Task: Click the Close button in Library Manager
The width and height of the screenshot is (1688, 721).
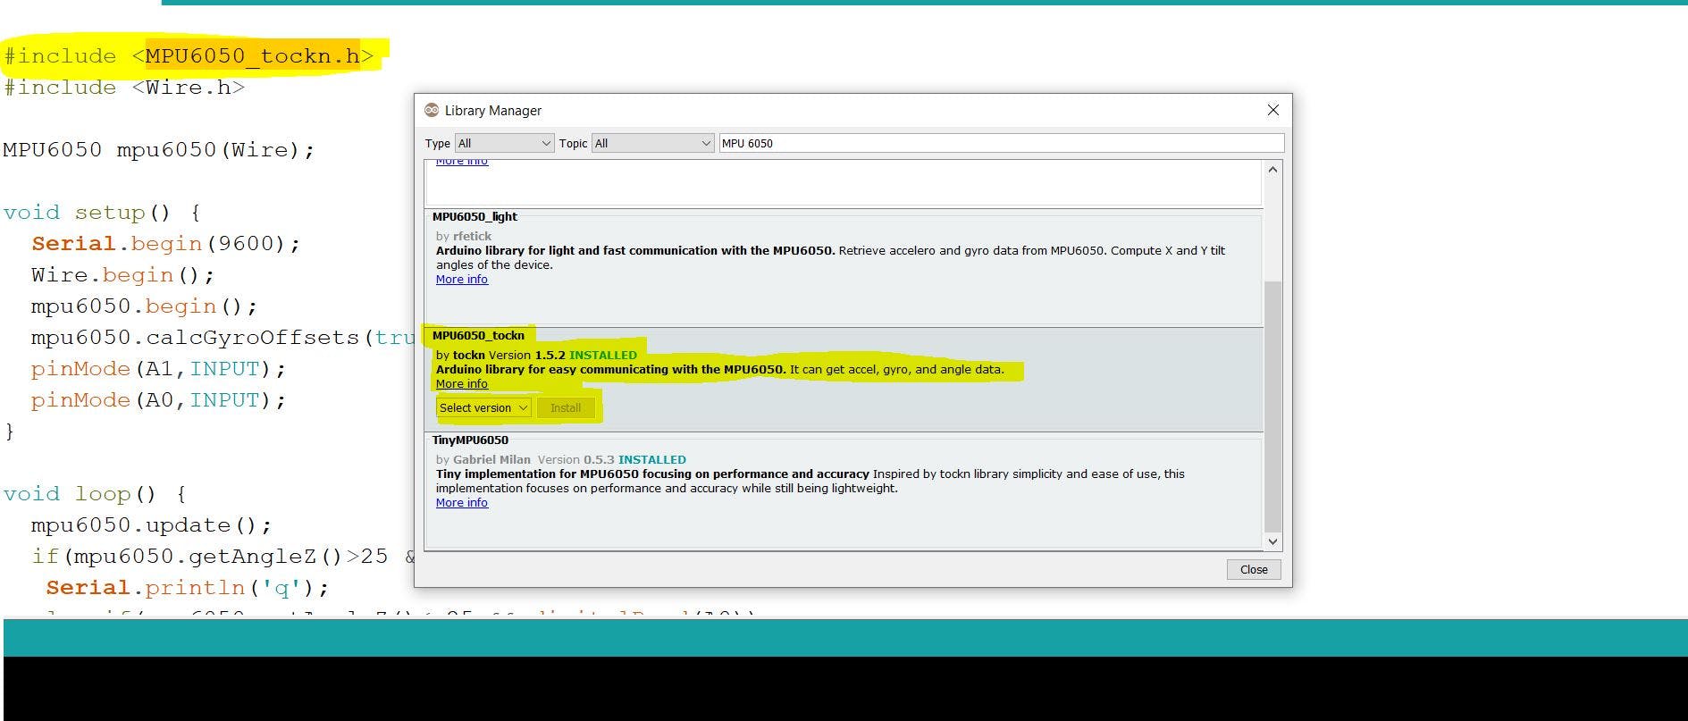Action: pyautogui.click(x=1254, y=569)
